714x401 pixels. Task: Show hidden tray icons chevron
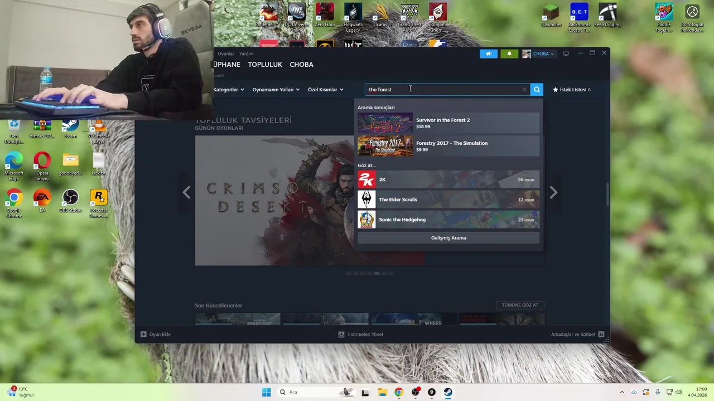pyautogui.click(x=622, y=392)
